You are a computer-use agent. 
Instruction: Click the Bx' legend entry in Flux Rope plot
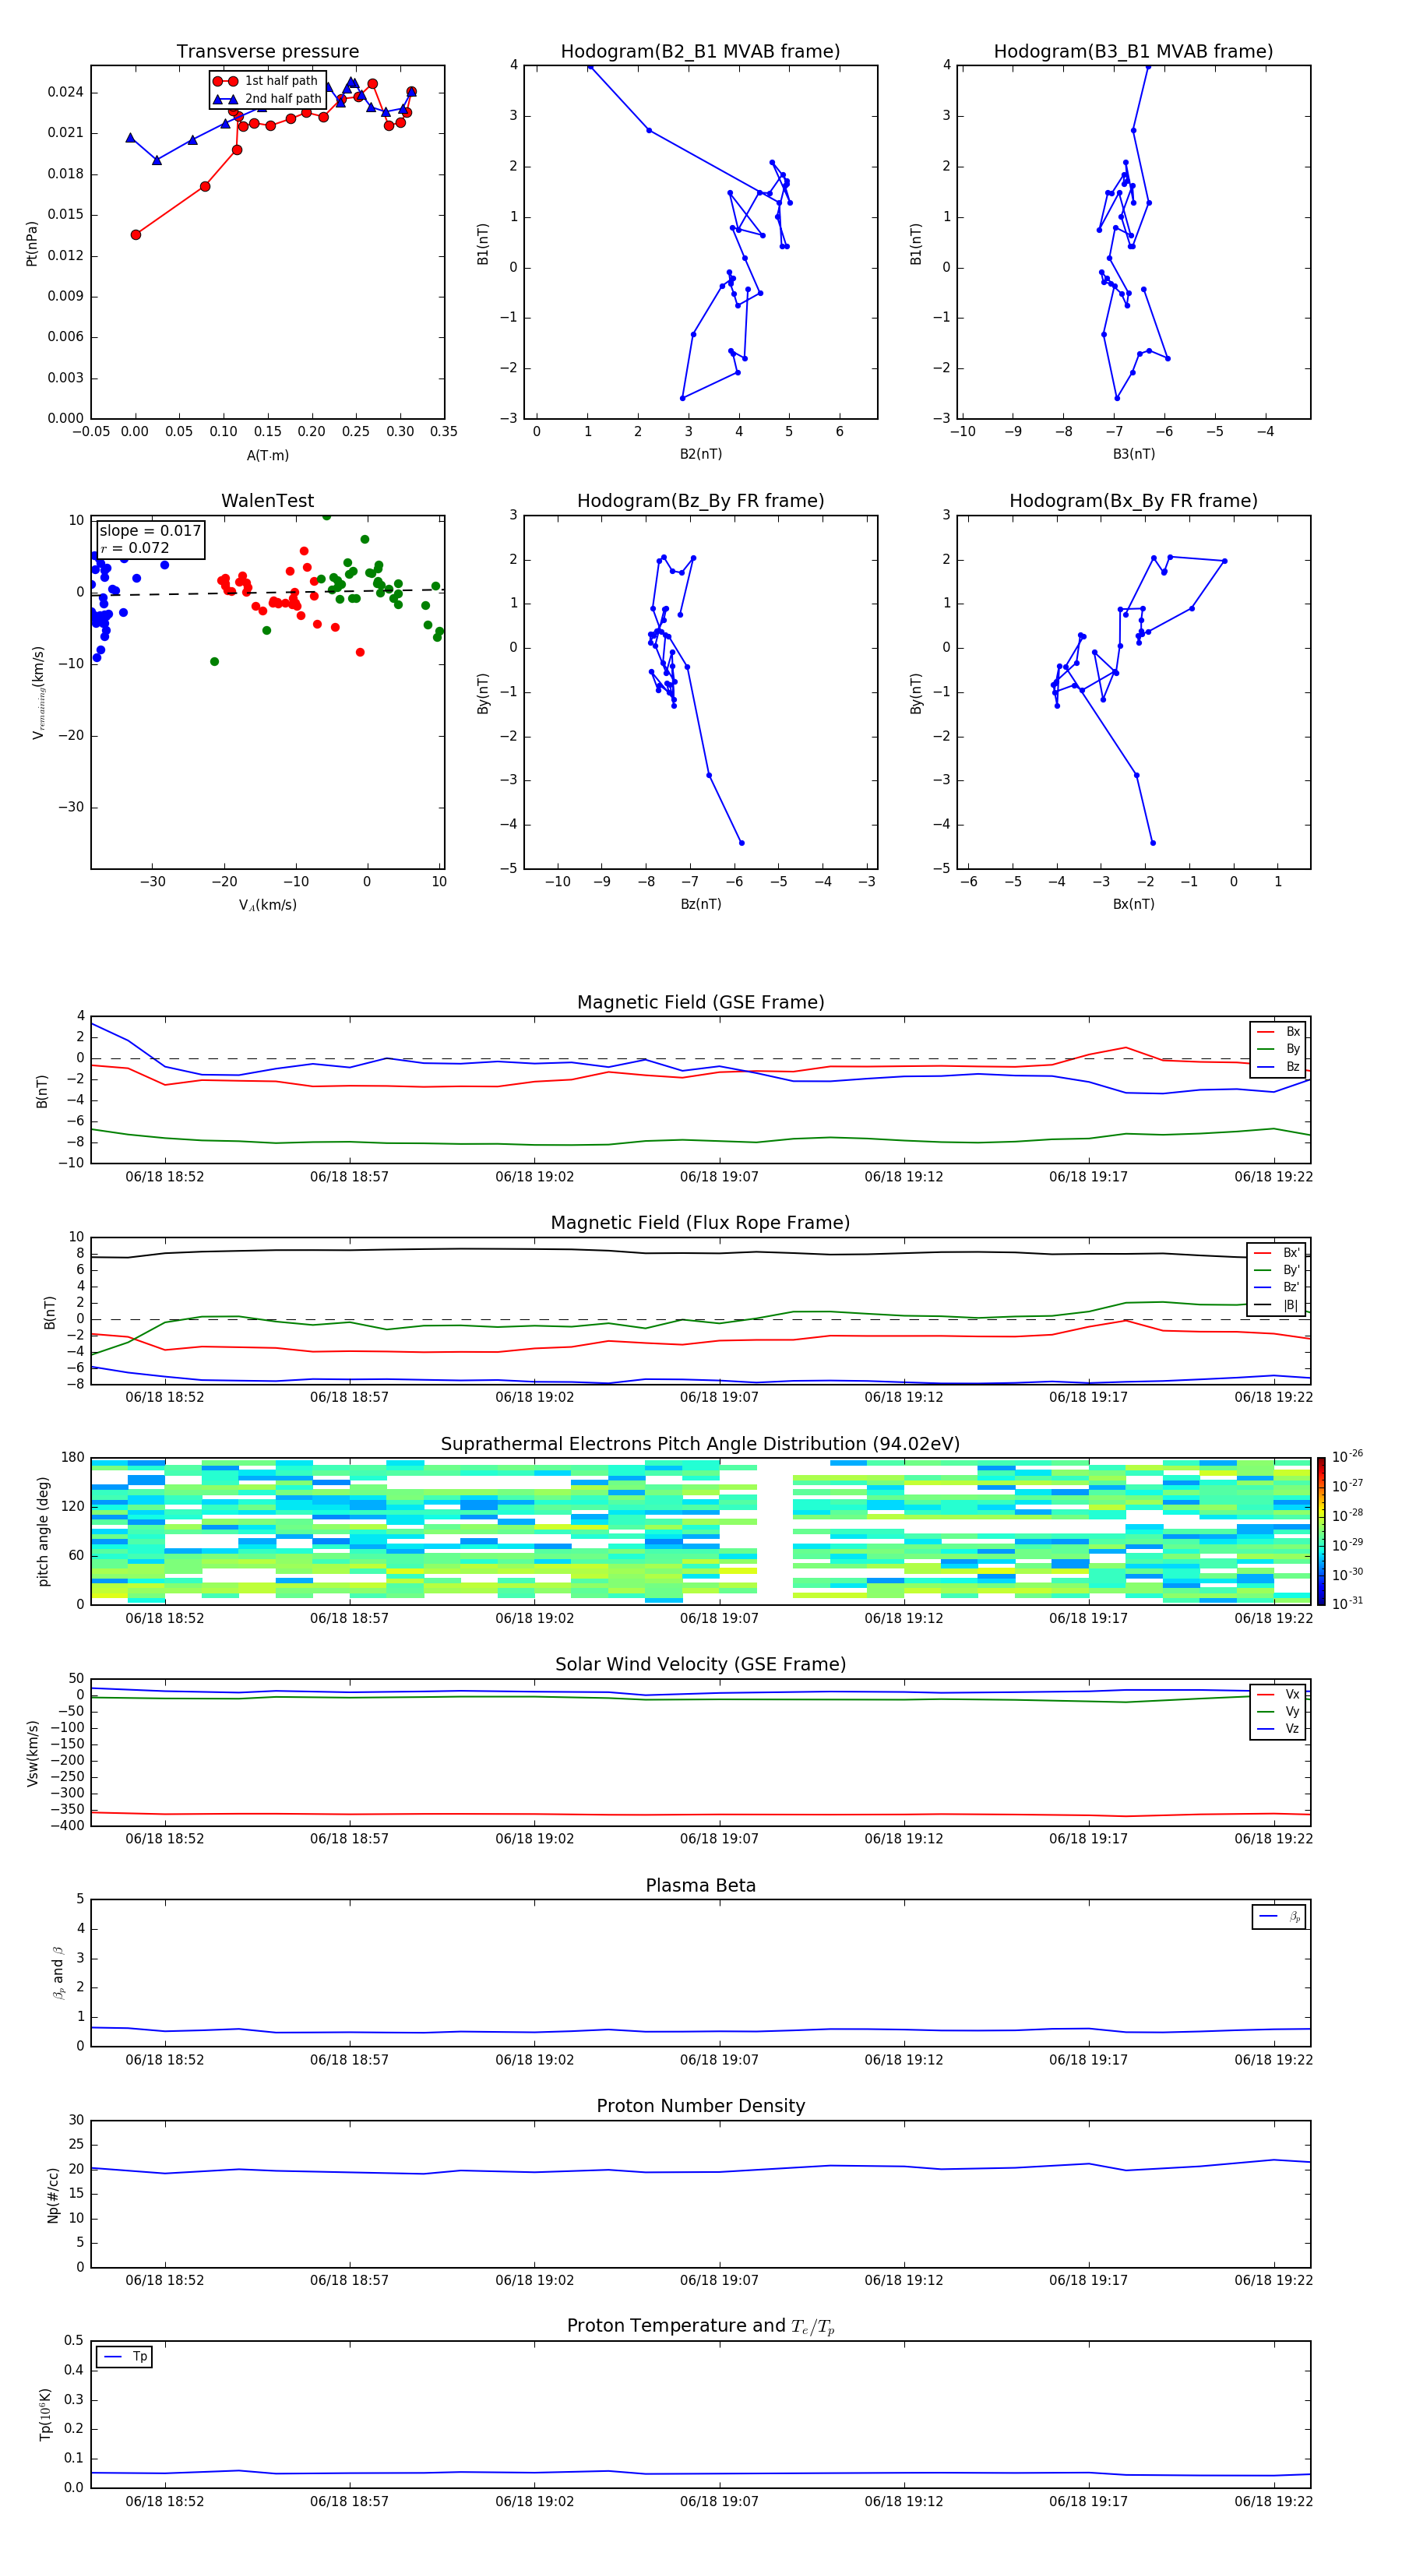pyautogui.click(x=1277, y=1253)
